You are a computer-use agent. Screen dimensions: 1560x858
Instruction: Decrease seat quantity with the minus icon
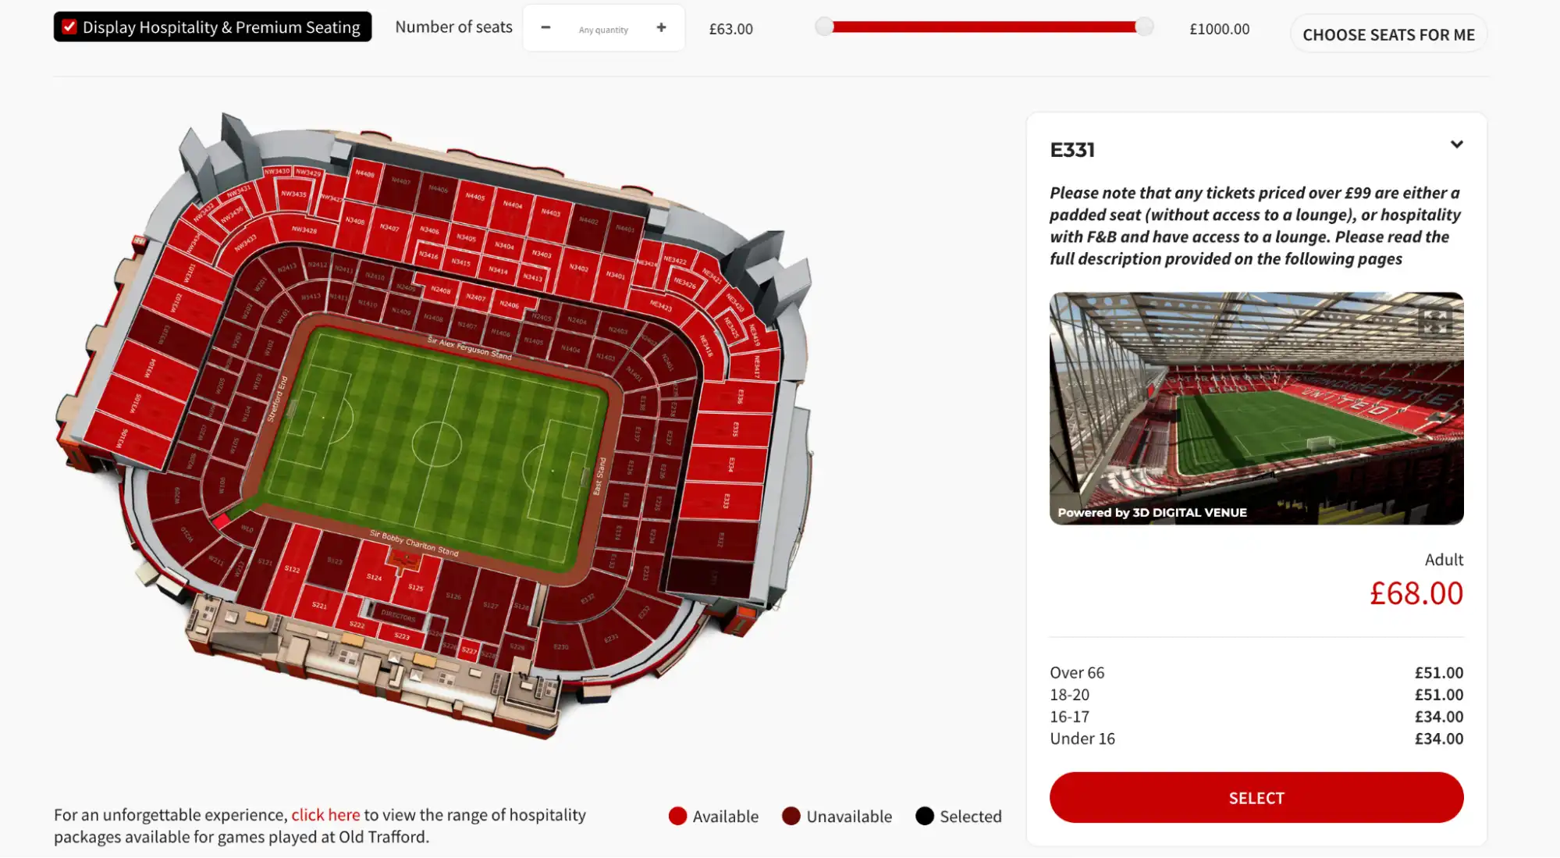546,27
